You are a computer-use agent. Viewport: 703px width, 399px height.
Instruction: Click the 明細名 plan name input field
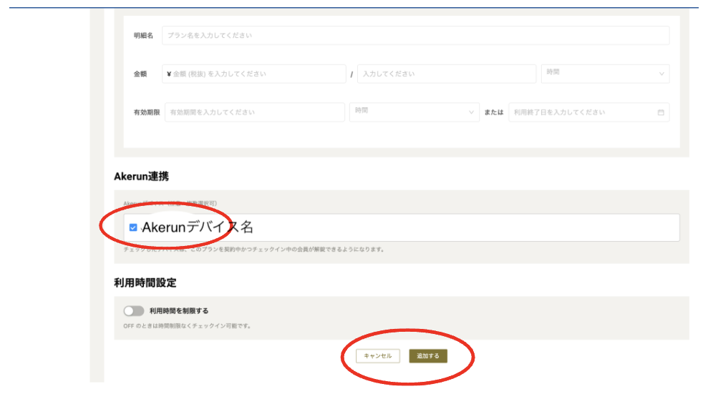pos(416,35)
